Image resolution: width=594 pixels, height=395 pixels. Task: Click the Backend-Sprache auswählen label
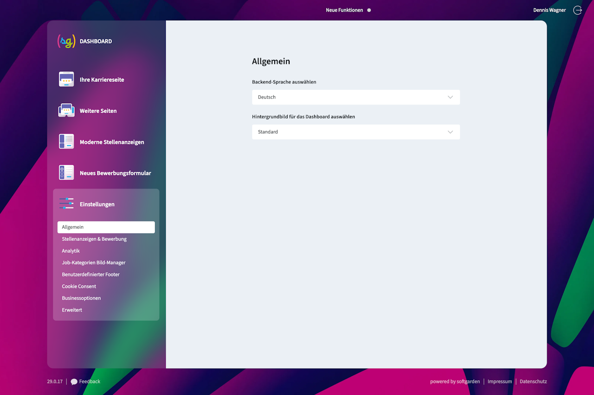pyautogui.click(x=284, y=82)
